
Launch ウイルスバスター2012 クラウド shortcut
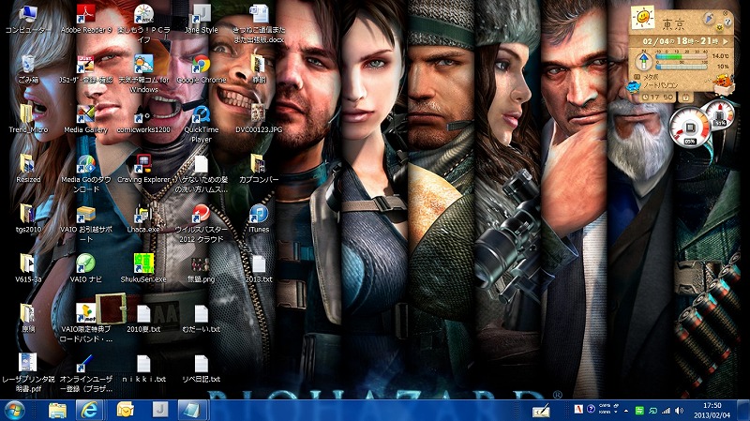point(202,223)
